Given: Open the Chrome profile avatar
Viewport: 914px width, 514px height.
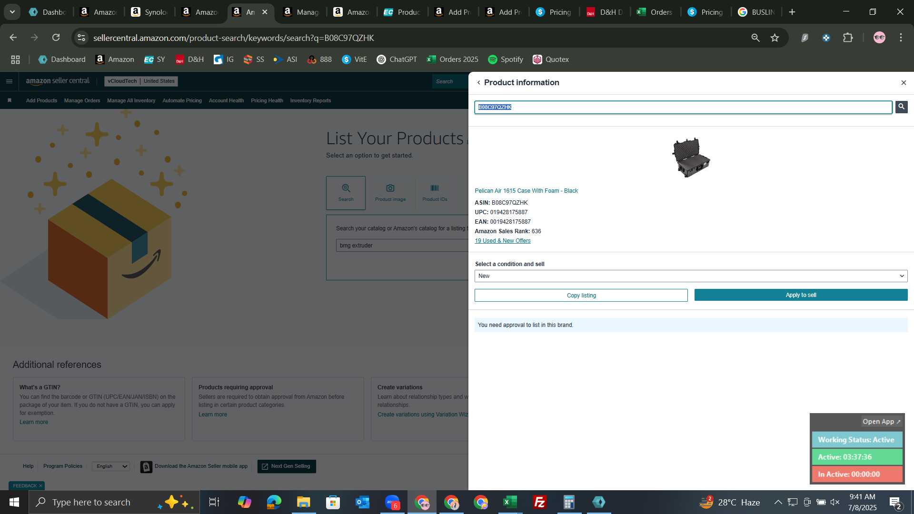Looking at the screenshot, I should click(879, 38).
